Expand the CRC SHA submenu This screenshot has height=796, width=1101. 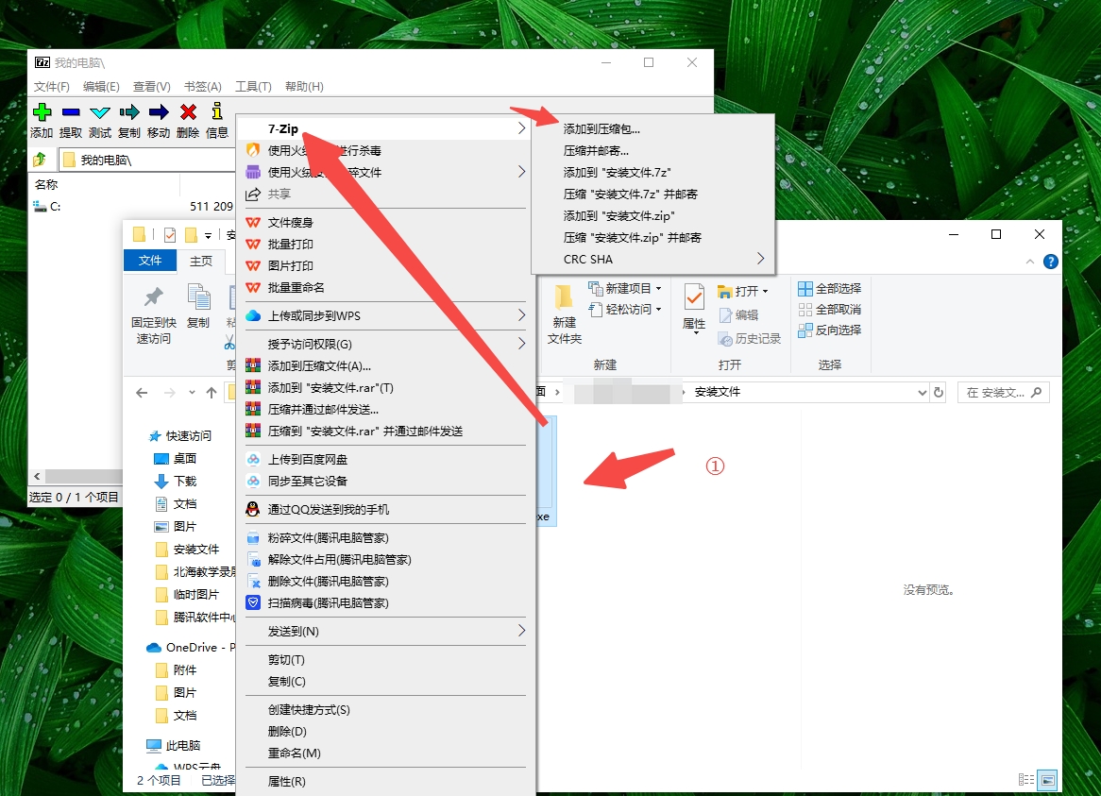[653, 259]
